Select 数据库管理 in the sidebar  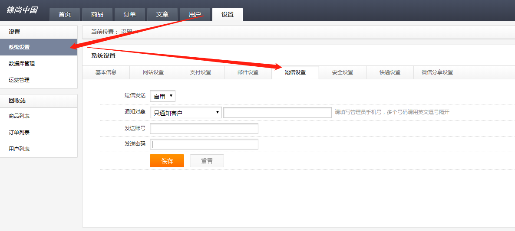tap(22, 64)
